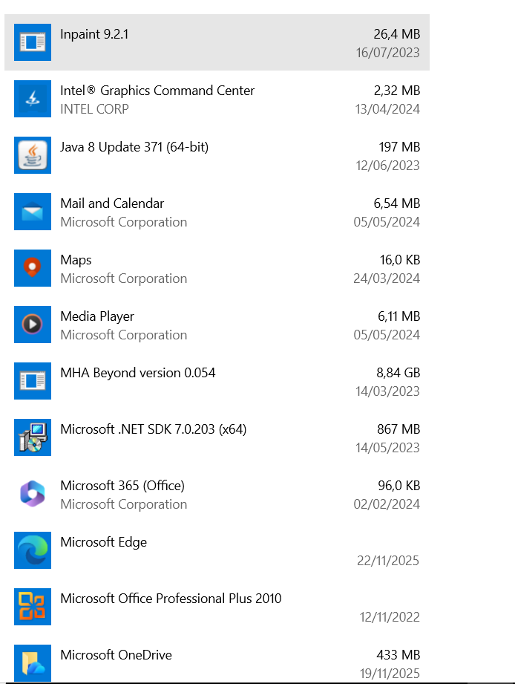Click the Mail and Calendar envelope icon
Viewport: 515px width, 684px height.
pyautogui.click(x=32, y=212)
